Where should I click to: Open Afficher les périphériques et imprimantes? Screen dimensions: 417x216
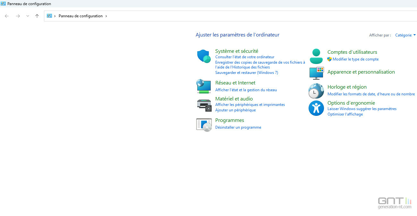pyautogui.click(x=250, y=105)
